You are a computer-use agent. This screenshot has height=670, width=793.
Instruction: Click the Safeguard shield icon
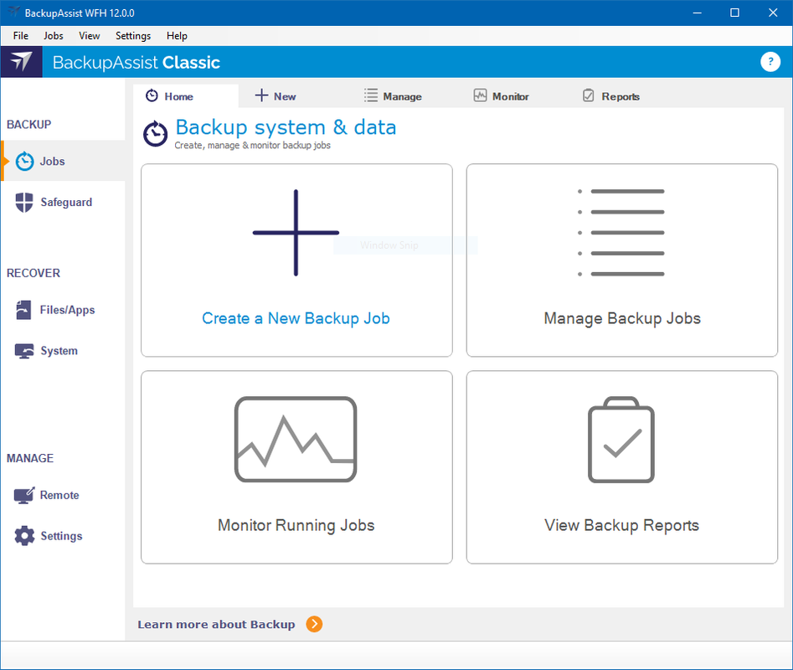24,203
